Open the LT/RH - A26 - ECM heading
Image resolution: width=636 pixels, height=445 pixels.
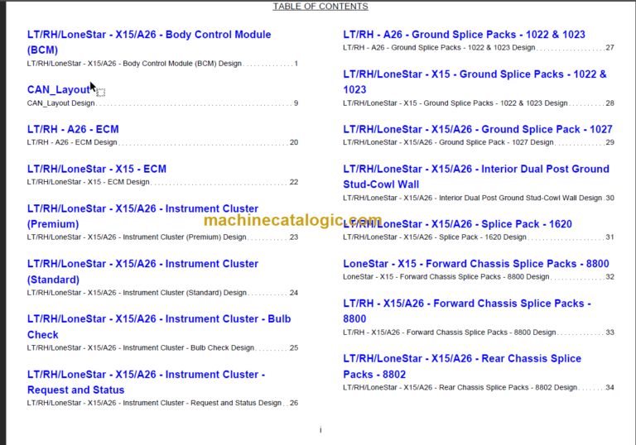point(73,129)
